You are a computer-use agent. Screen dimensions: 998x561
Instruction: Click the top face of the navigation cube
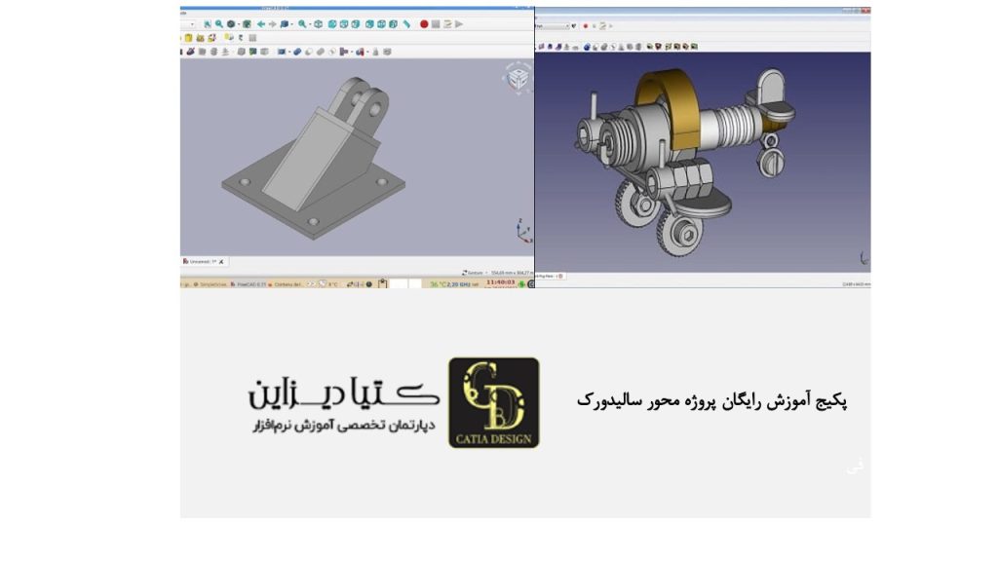pos(517,72)
